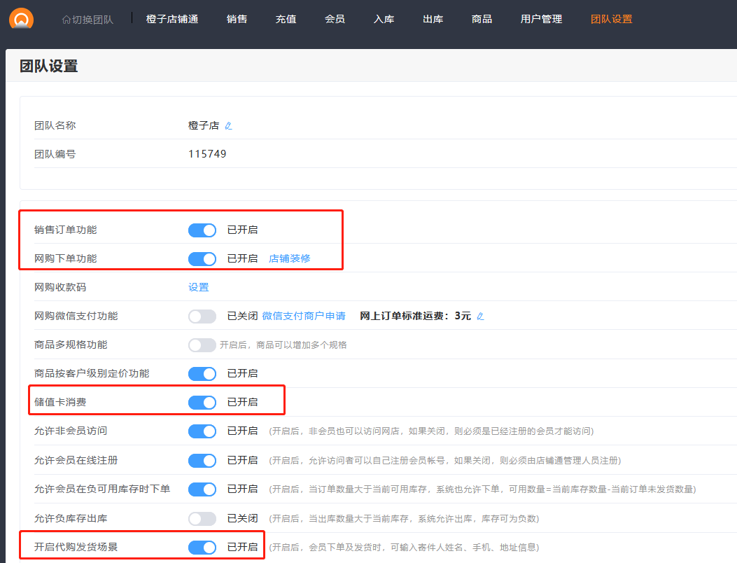Toggle the 销售订单功能 switch
Image resolution: width=737 pixels, height=563 pixels.
pos(202,230)
